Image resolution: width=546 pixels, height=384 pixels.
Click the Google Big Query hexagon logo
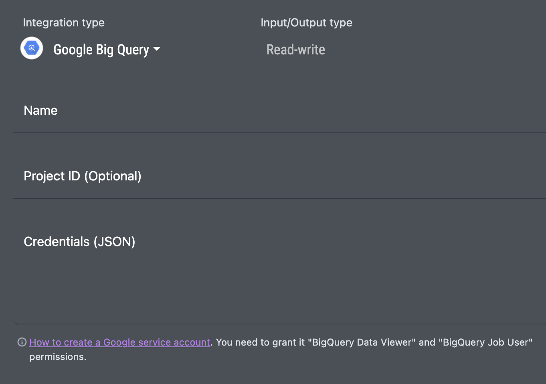click(32, 48)
